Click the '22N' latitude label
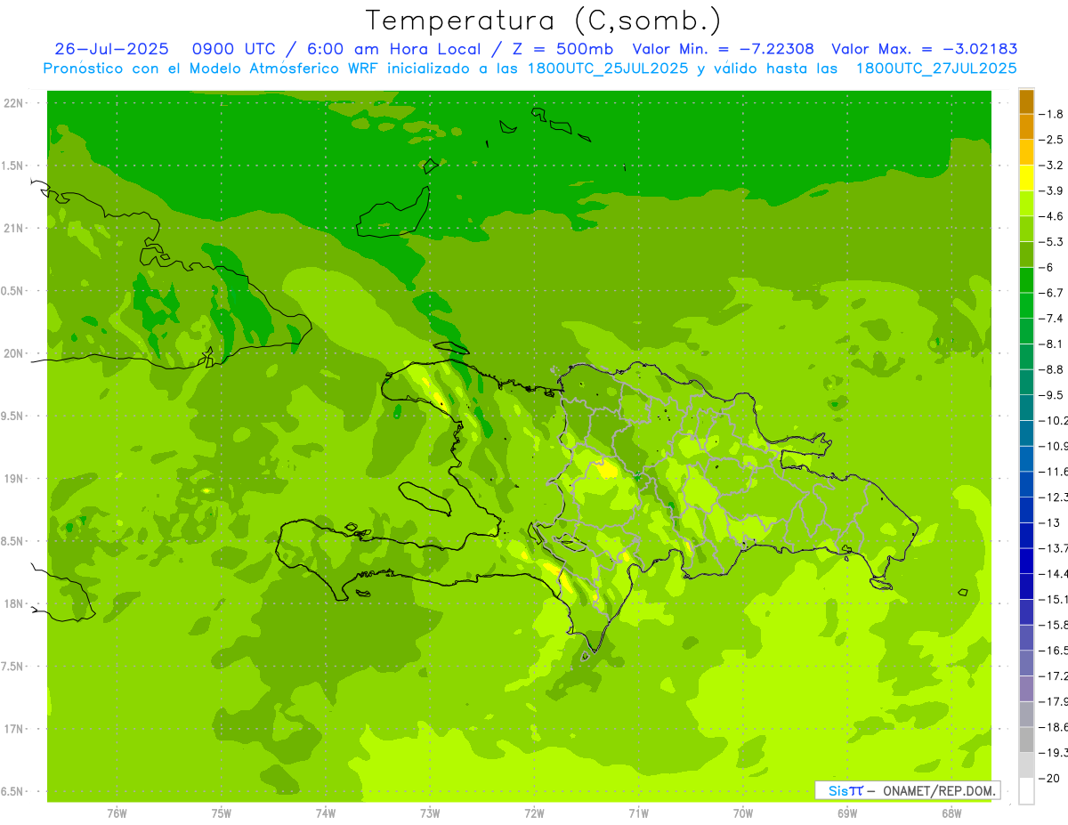 (x=15, y=103)
